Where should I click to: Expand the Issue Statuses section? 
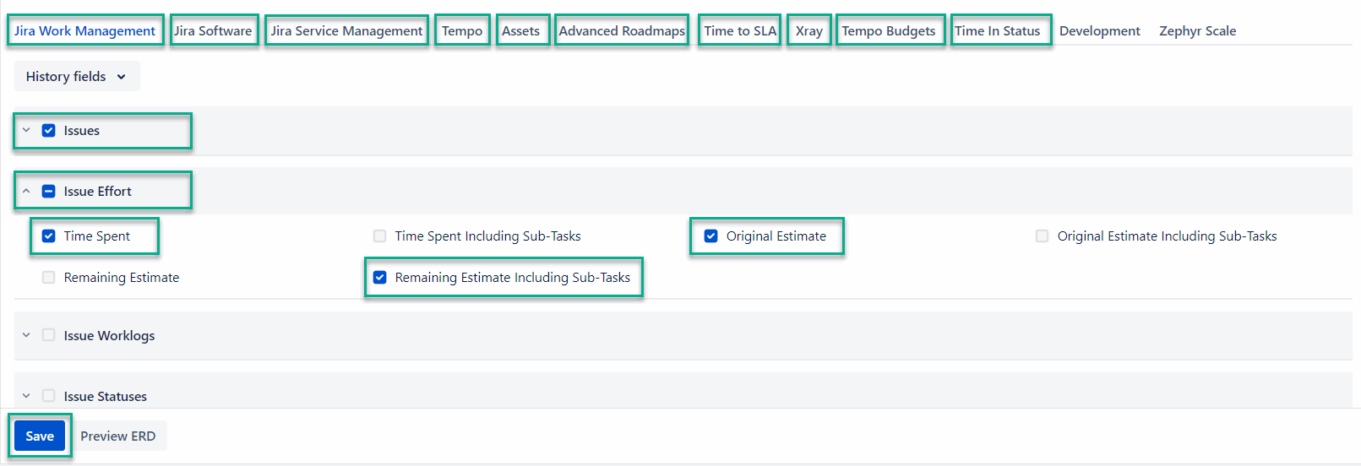click(26, 396)
